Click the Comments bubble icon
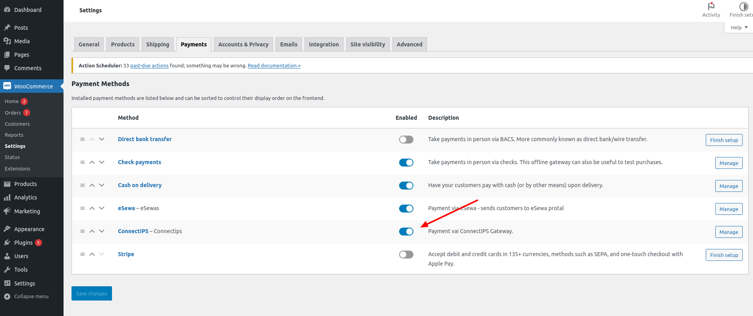 7,68
